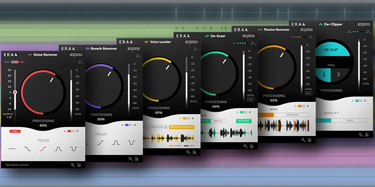Screen dimensions: 375x187
Task: Click the De-Esser waveform display
Action: click(x=226, y=132)
